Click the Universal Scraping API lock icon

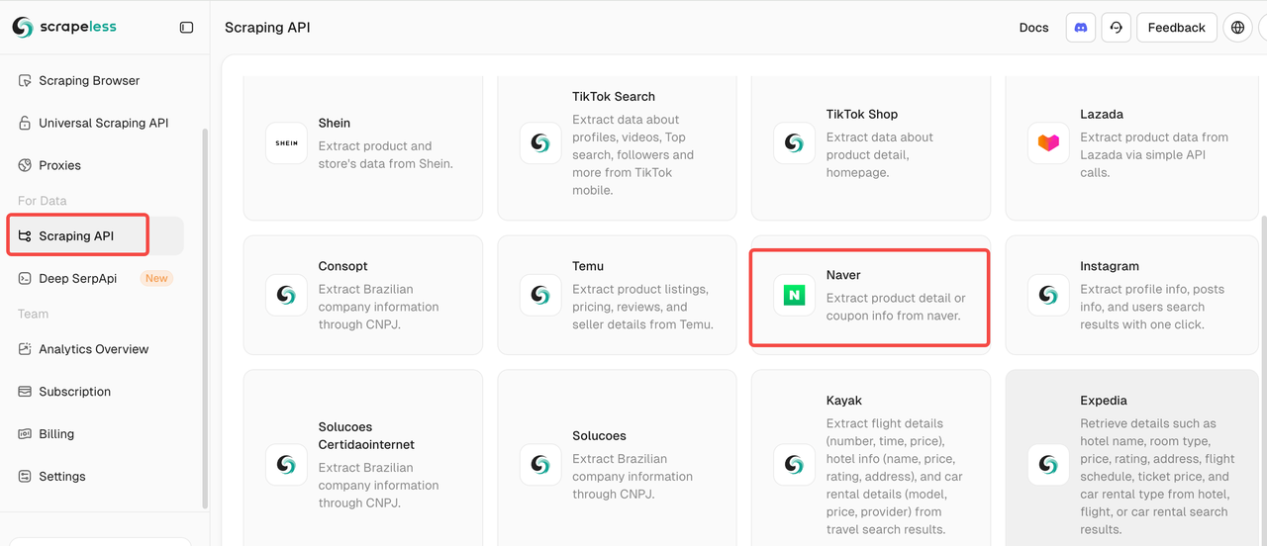pyautogui.click(x=25, y=123)
